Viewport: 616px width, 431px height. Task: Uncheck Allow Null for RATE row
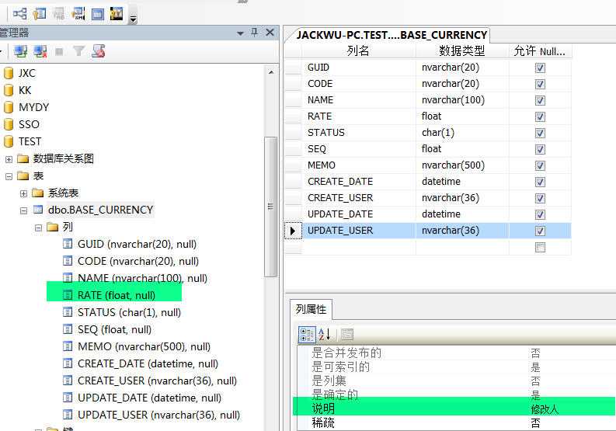tap(540, 116)
